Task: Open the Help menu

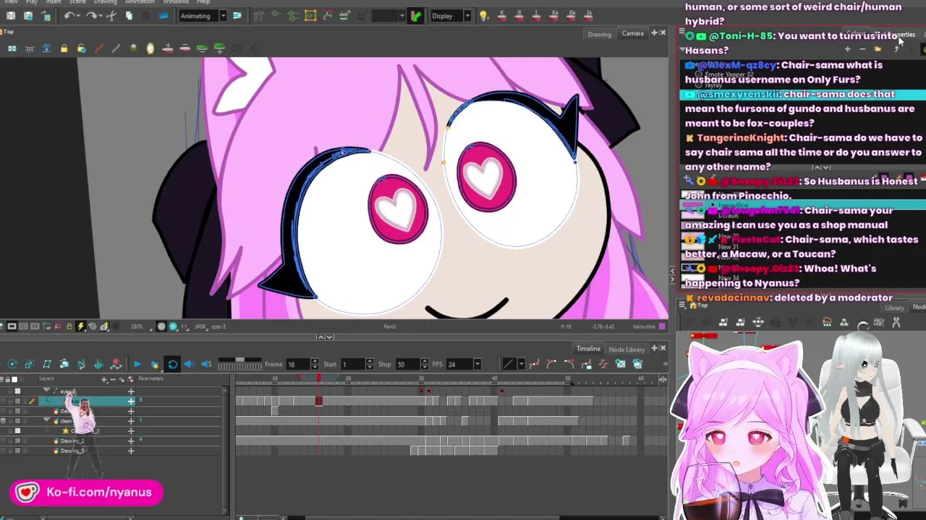Action: 203,2
